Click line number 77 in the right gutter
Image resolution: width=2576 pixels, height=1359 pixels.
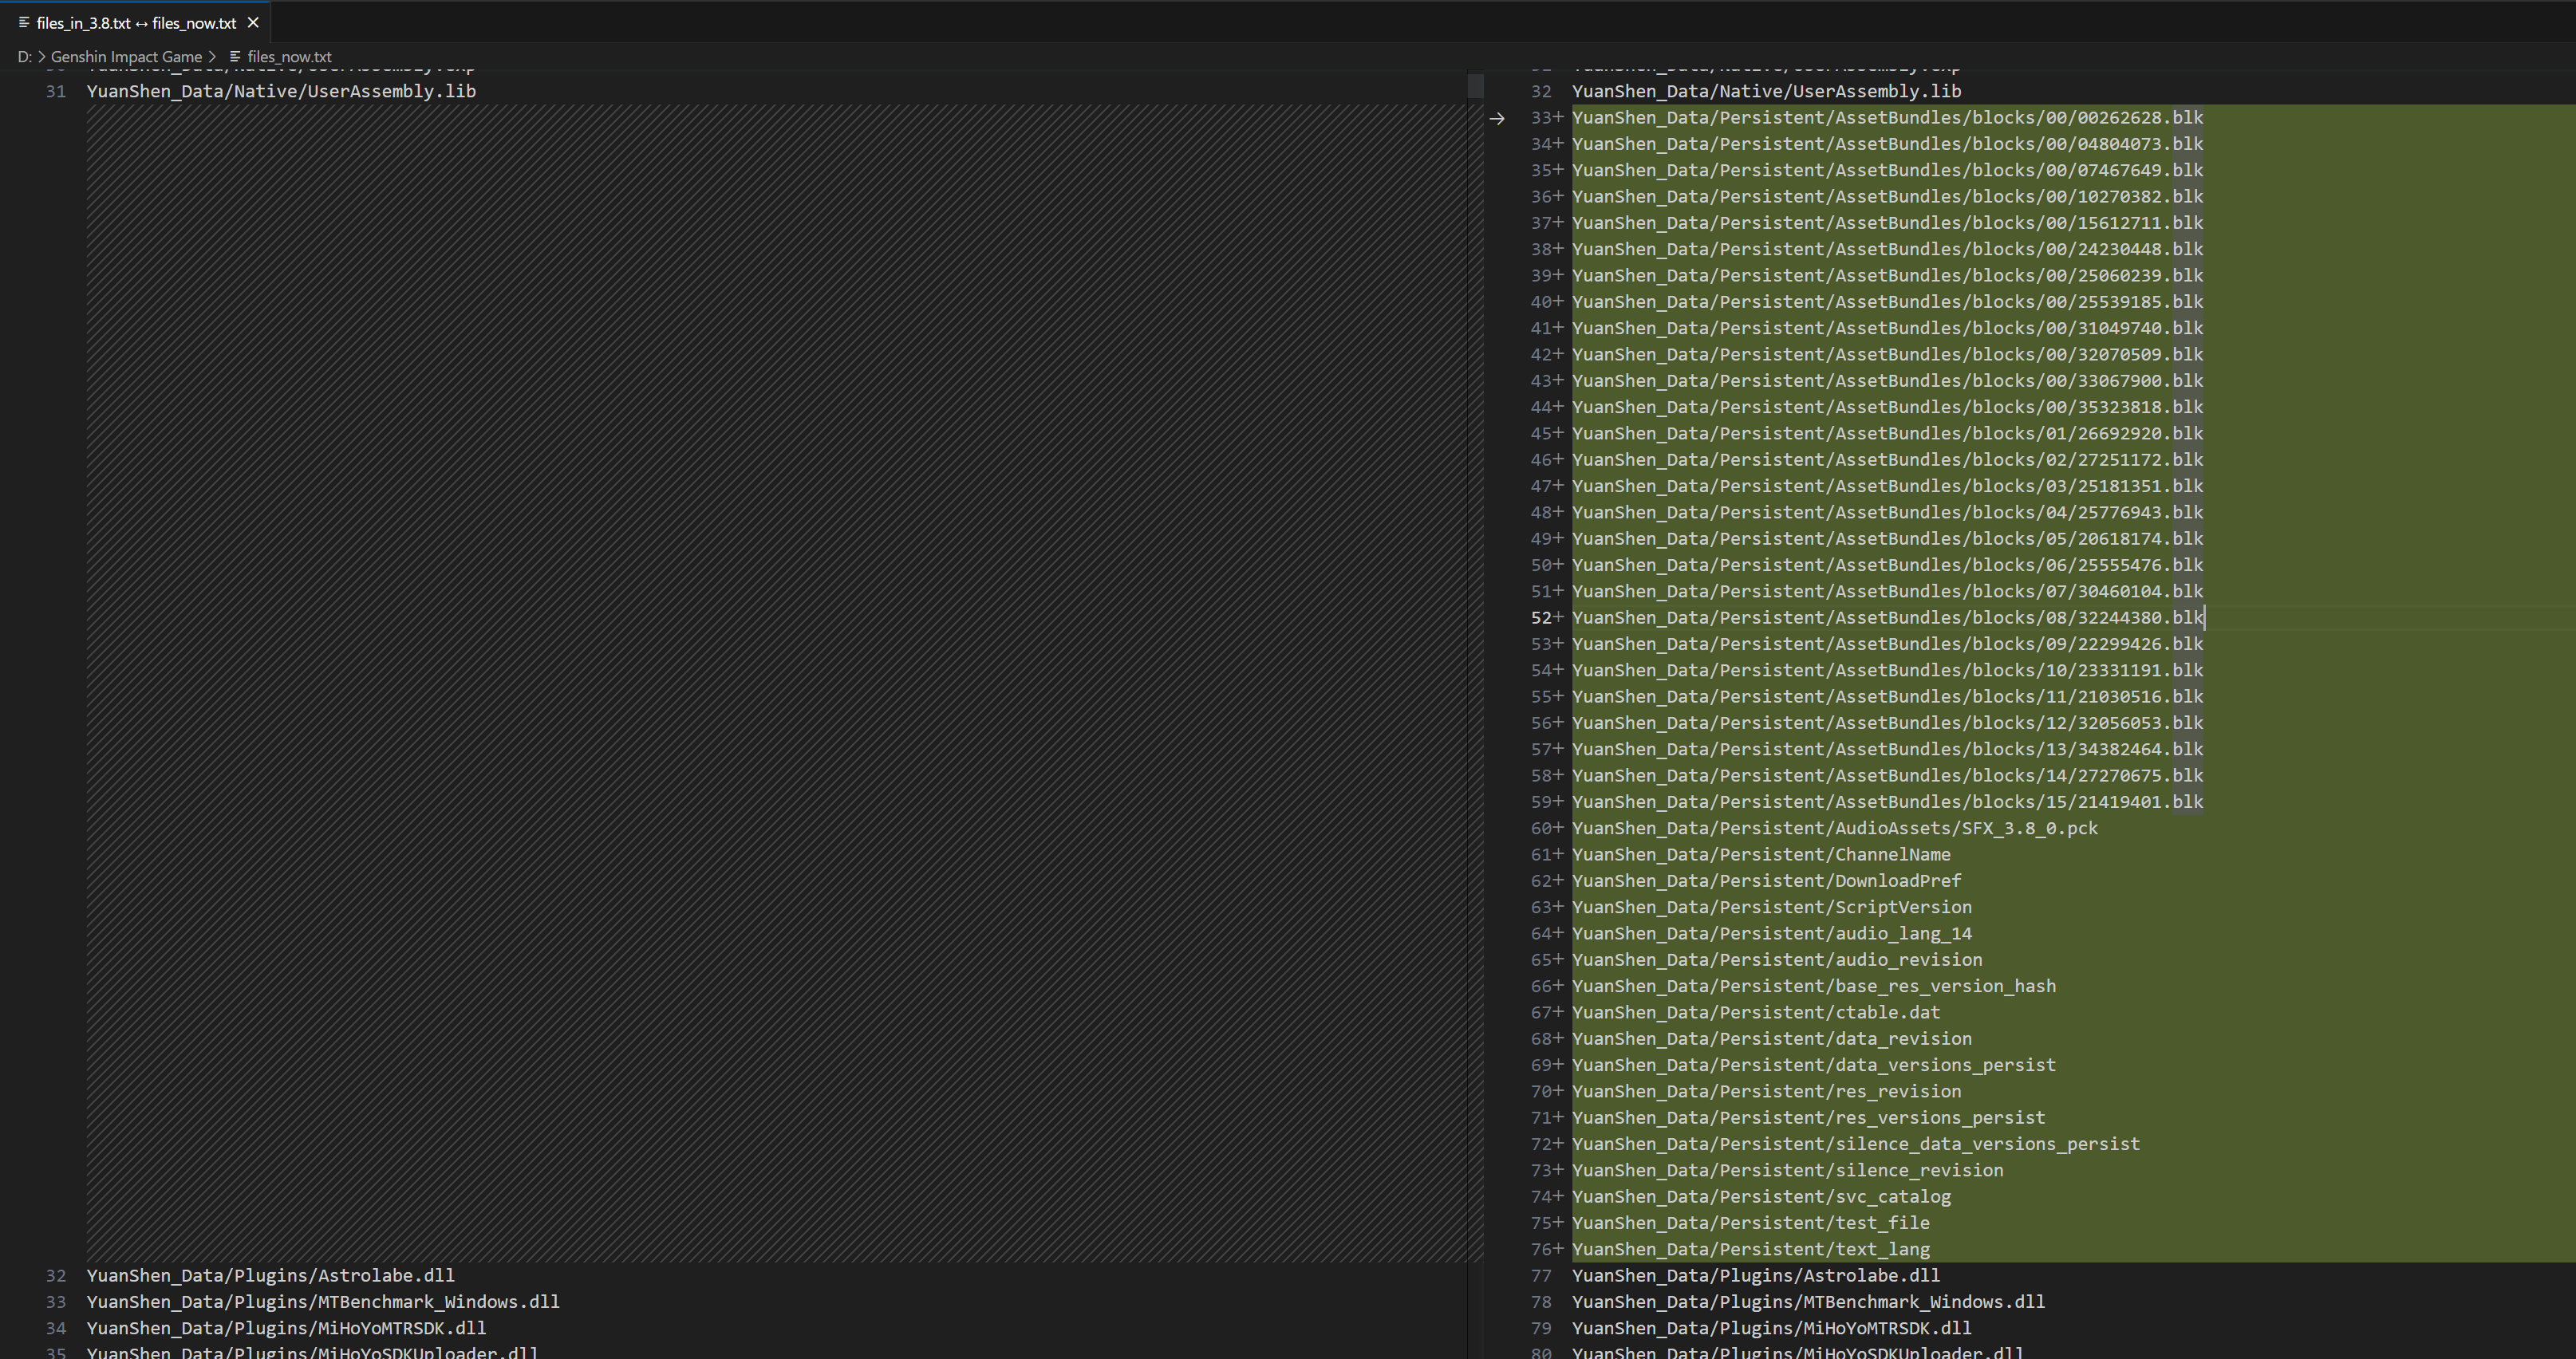pyautogui.click(x=1541, y=1275)
